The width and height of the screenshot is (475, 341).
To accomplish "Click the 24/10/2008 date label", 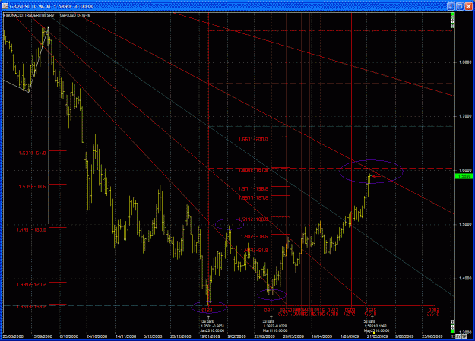I will (97, 336).
